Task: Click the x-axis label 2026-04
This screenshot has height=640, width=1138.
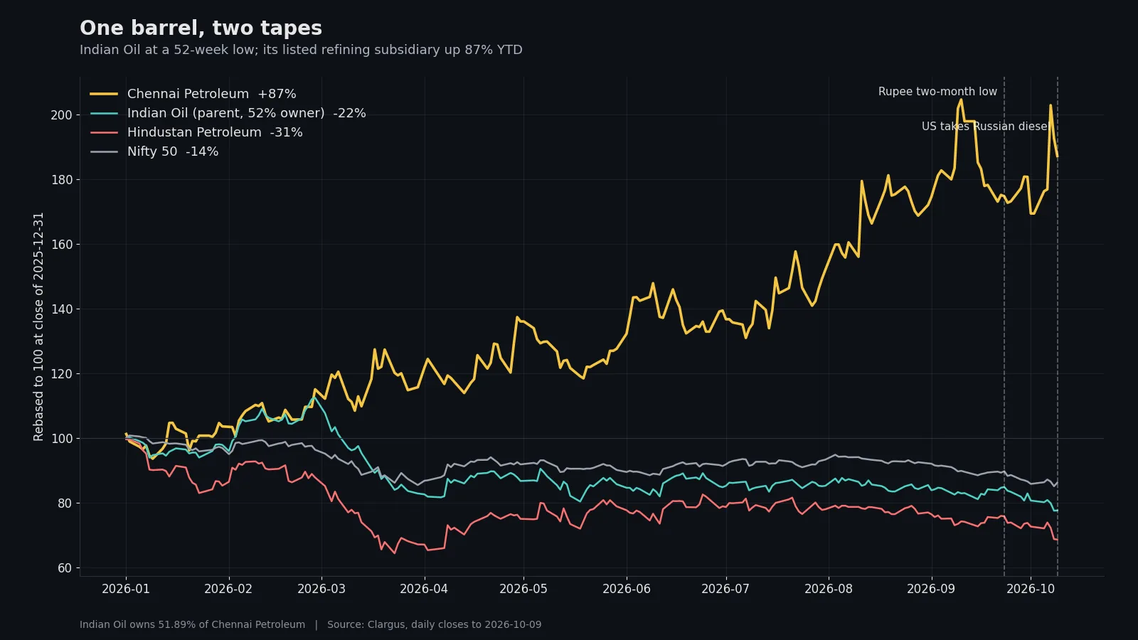Action: click(424, 589)
